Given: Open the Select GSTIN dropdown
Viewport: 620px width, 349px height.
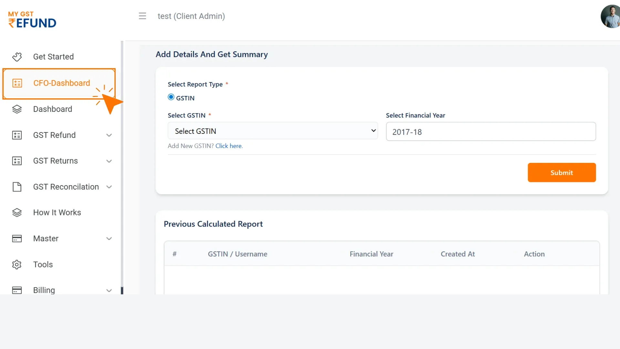Looking at the screenshot, I should (273, 131).
